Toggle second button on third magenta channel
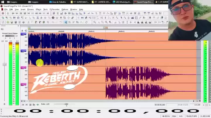The image size is (211, 118). (25, 67)
